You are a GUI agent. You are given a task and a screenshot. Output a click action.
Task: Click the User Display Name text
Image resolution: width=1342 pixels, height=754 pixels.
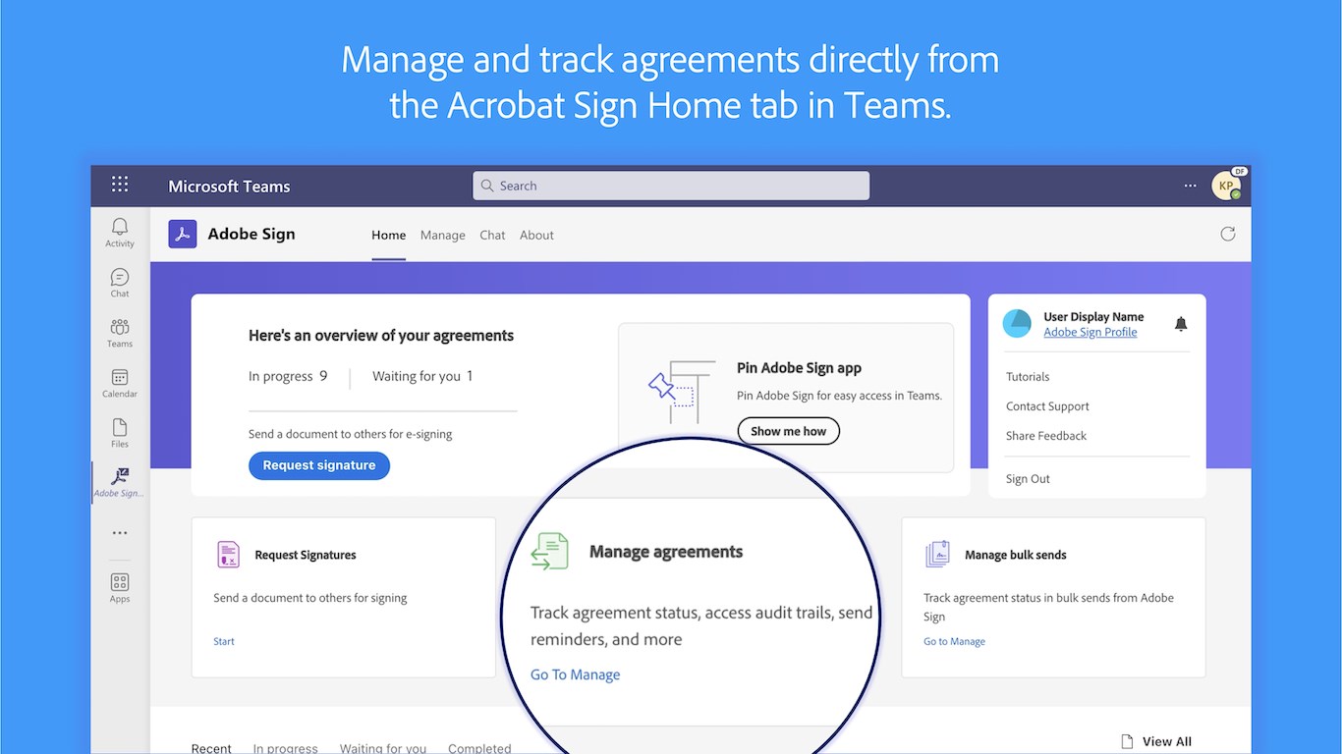point(1093,316)
